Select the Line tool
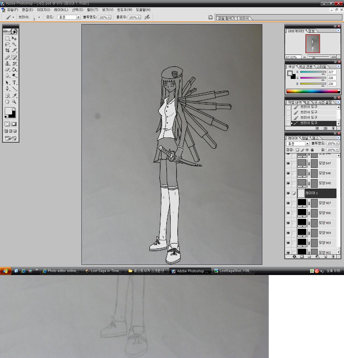This screenshot has width=344, height=358. [x=14, y=88]
